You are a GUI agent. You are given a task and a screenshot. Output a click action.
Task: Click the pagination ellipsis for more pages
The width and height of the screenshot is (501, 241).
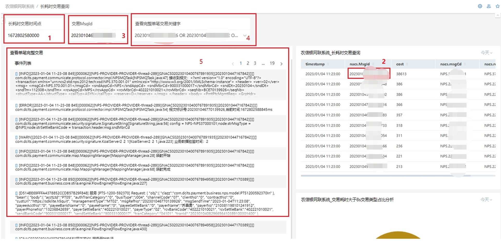pyautogui.click(x=263, y=63)
